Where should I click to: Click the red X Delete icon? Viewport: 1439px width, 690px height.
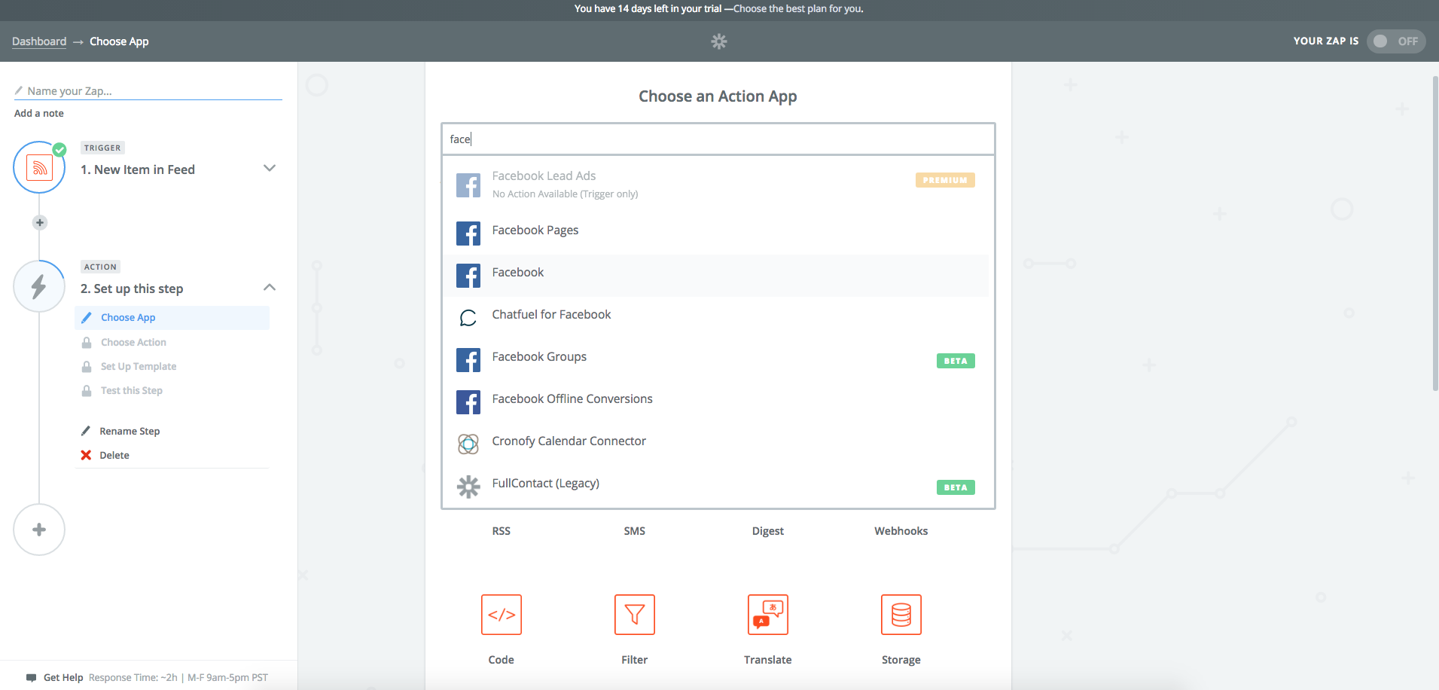[86, 455]
